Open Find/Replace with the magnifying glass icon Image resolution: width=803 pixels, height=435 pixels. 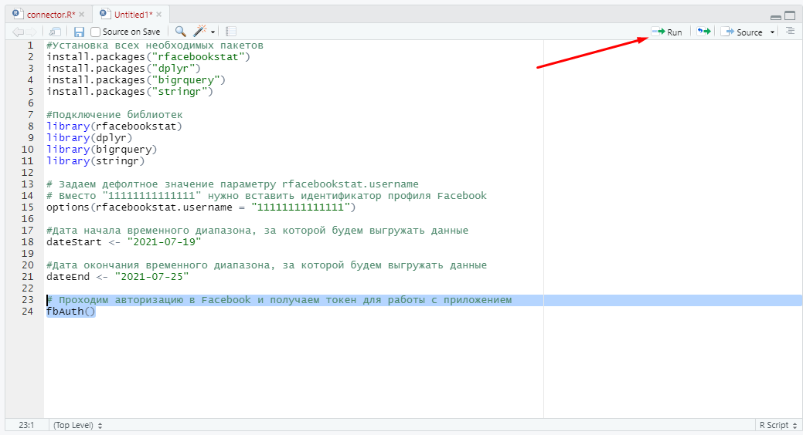point(180,32)
